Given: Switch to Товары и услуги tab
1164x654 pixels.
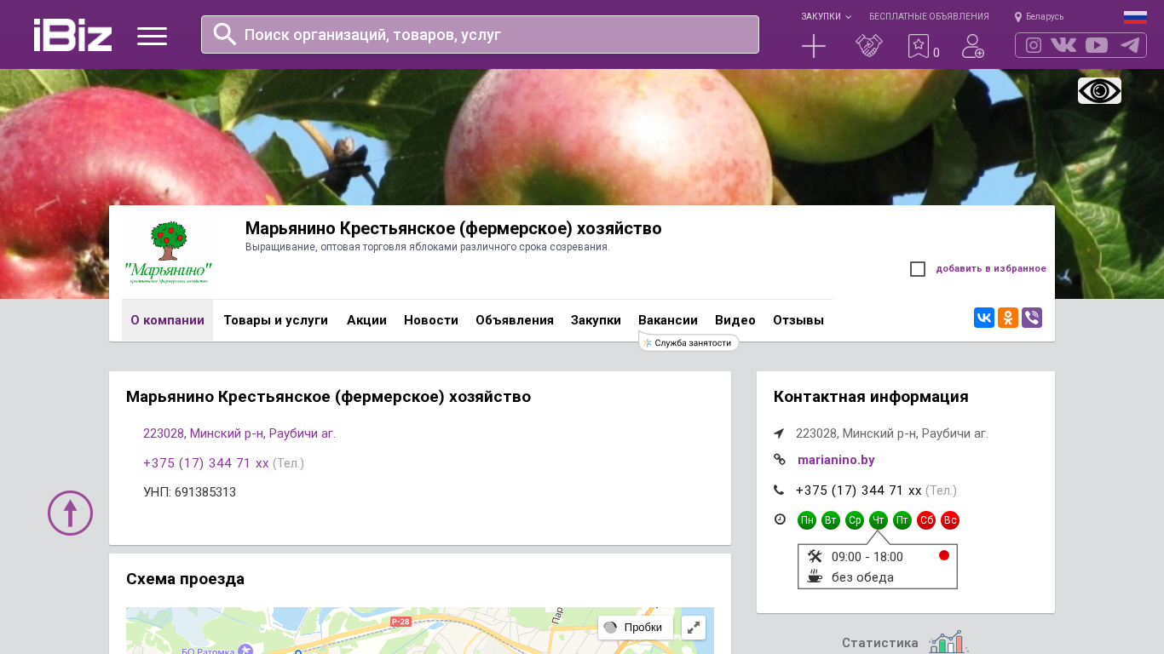Looking at the screenshot, I should point(276,320).
